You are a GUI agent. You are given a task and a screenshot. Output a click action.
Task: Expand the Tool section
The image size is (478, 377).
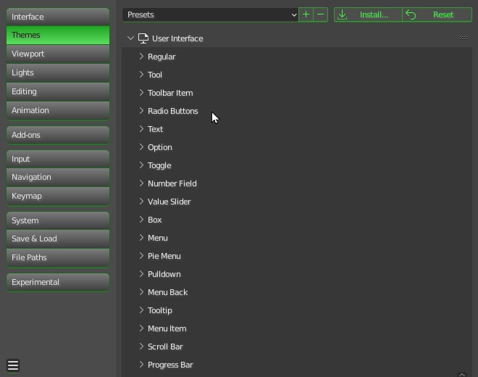click(x=141, y=75)
